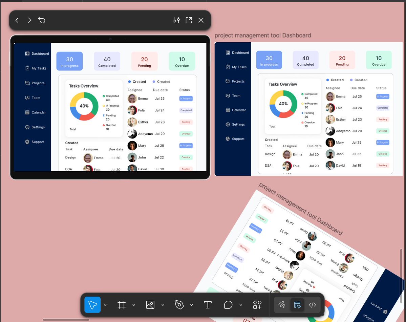Click the blue Created legend dot in the preview
This screenshot has width=406, height=322.
point(129,82)
